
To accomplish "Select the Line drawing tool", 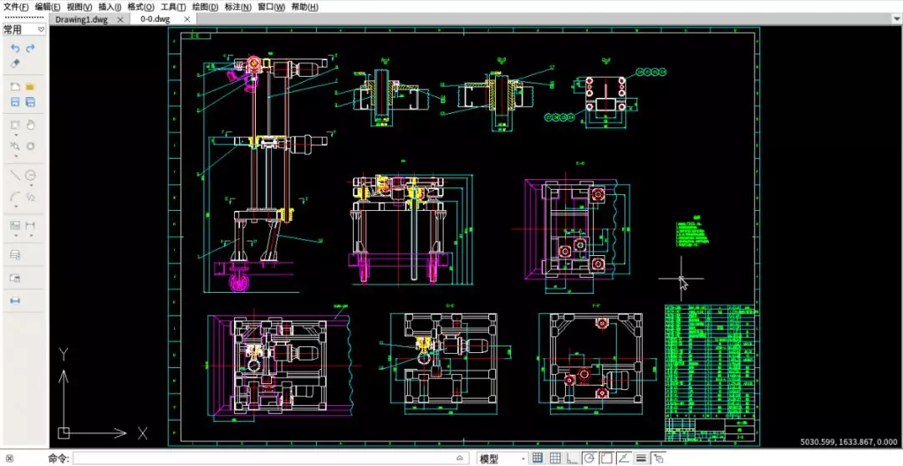I will tap(16, 175).
